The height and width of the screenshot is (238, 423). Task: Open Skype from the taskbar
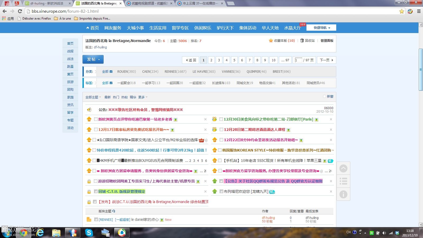(89, 233)
